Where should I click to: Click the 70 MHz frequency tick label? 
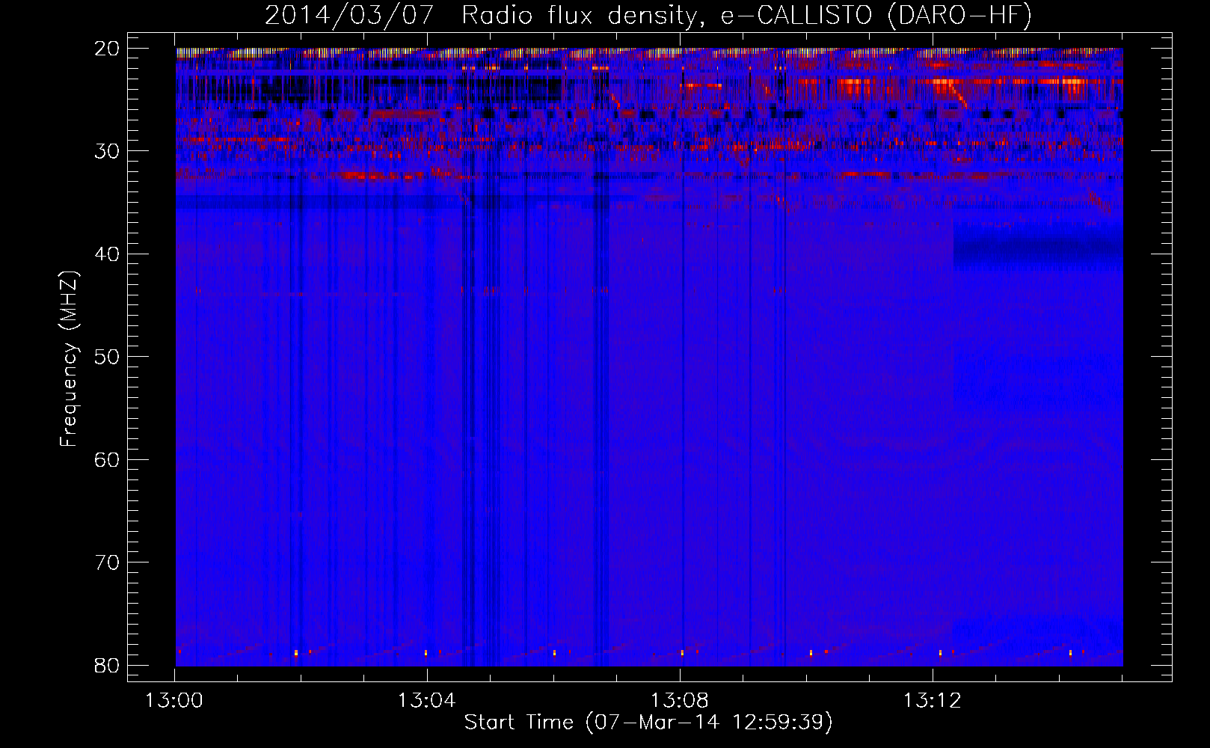tap(108, 562)
